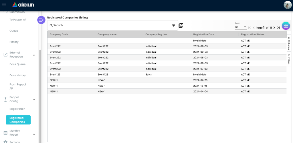The image size is (293, 143).
Task: Select row dated 2024-12-19
Action: [x=167, y=86]
